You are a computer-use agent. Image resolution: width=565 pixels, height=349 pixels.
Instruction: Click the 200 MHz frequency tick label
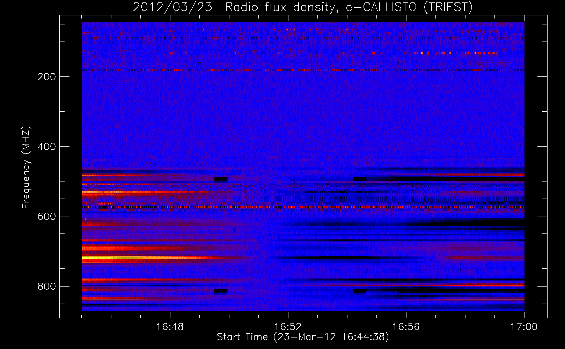(x=47, y=77)
